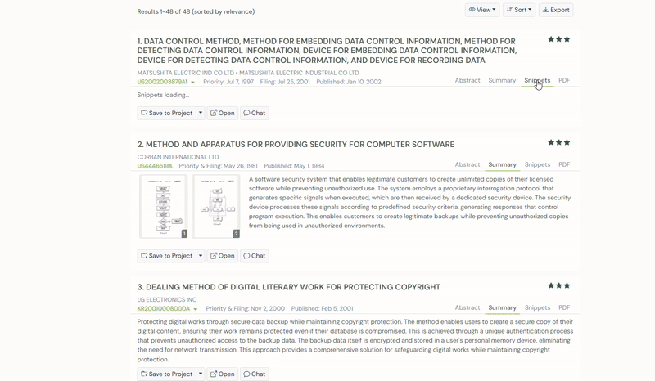This screenshot has width=655, height=381.
Task: Open first patent in new window
Action: click(x=222, y=114)
